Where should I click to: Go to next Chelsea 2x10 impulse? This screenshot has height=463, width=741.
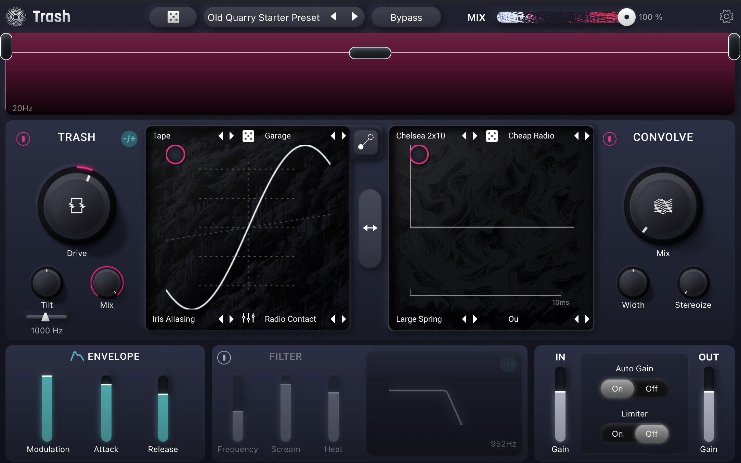[x=475, y=136]
